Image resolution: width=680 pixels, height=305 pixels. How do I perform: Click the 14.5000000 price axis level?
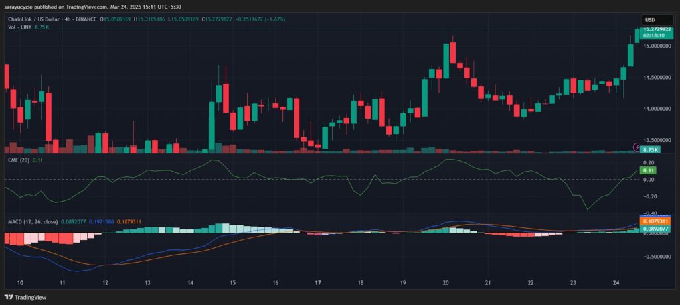657,78
